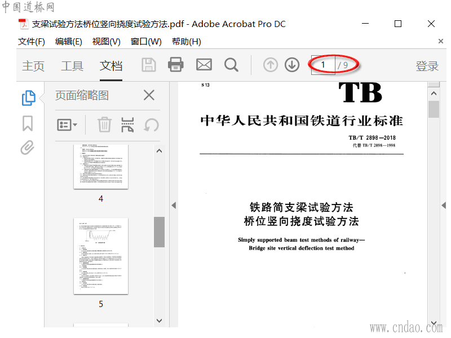The height and width of the screenshot is (338, 451).
Task: Open thumbnails options dropdown menu
Action: coord(67,125)
